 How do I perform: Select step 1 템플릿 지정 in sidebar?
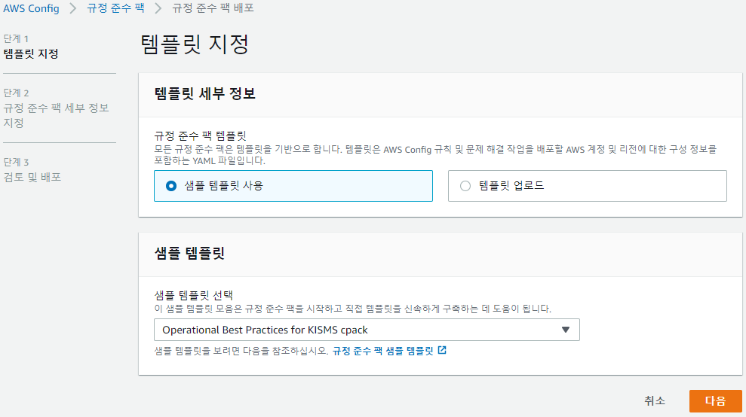pyautogui.click(x=31, y=53)
